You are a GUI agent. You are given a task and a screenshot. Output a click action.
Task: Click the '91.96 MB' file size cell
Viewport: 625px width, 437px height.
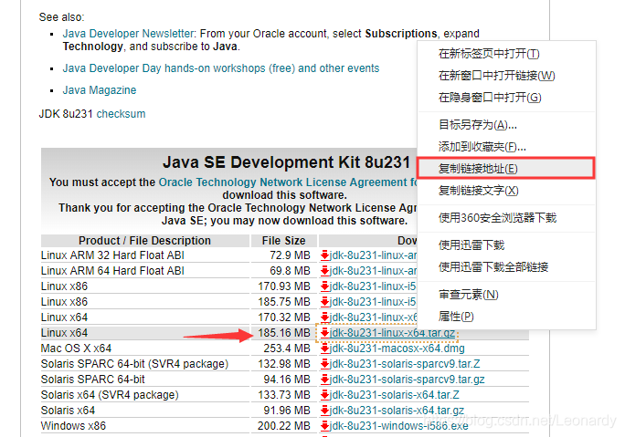tap(287, 411)
